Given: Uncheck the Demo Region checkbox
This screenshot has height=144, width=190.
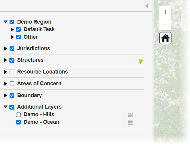Looking at the screenshot, I should [x=12, y=22].
